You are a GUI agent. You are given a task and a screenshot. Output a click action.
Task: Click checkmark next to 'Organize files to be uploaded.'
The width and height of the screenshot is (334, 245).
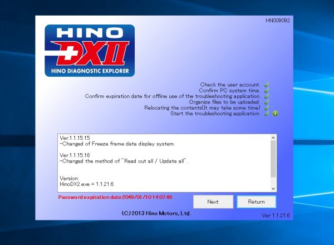point(266,102)
